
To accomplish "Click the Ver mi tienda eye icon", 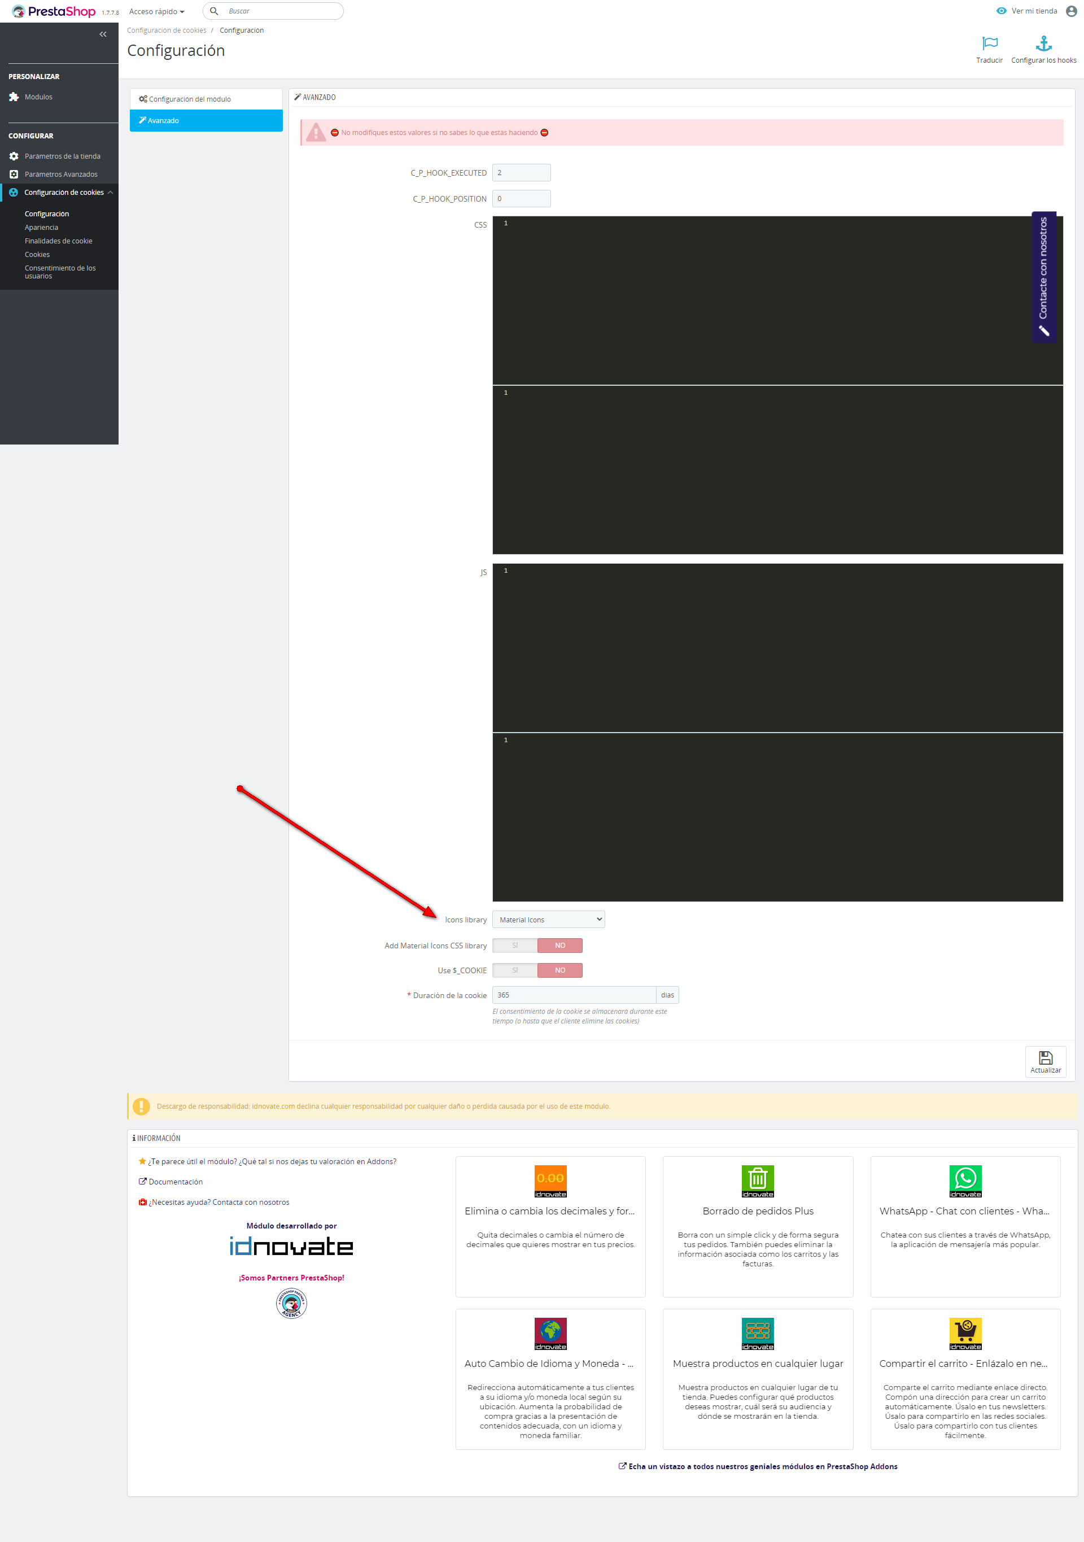I will 1001,11.
